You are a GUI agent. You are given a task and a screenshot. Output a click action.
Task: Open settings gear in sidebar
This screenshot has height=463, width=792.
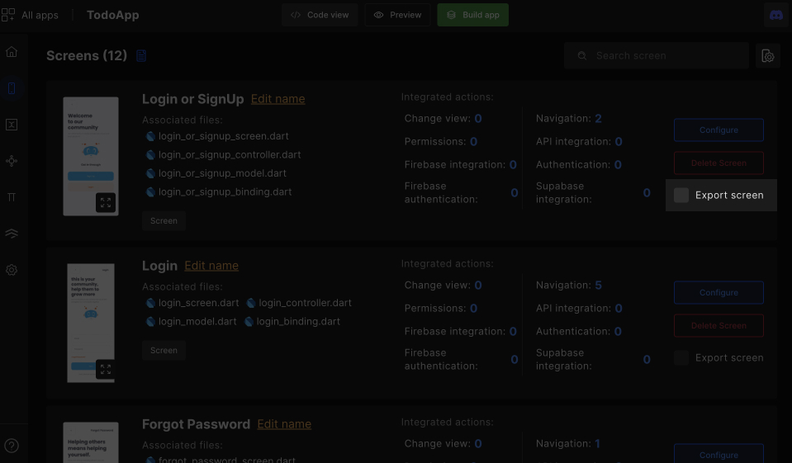coord(12,270)
